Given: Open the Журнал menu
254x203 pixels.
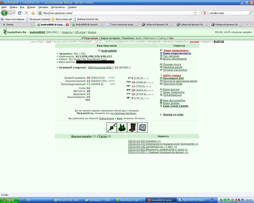Looking at the screenshot, I should pyautogui.click(x=31, y=7).
